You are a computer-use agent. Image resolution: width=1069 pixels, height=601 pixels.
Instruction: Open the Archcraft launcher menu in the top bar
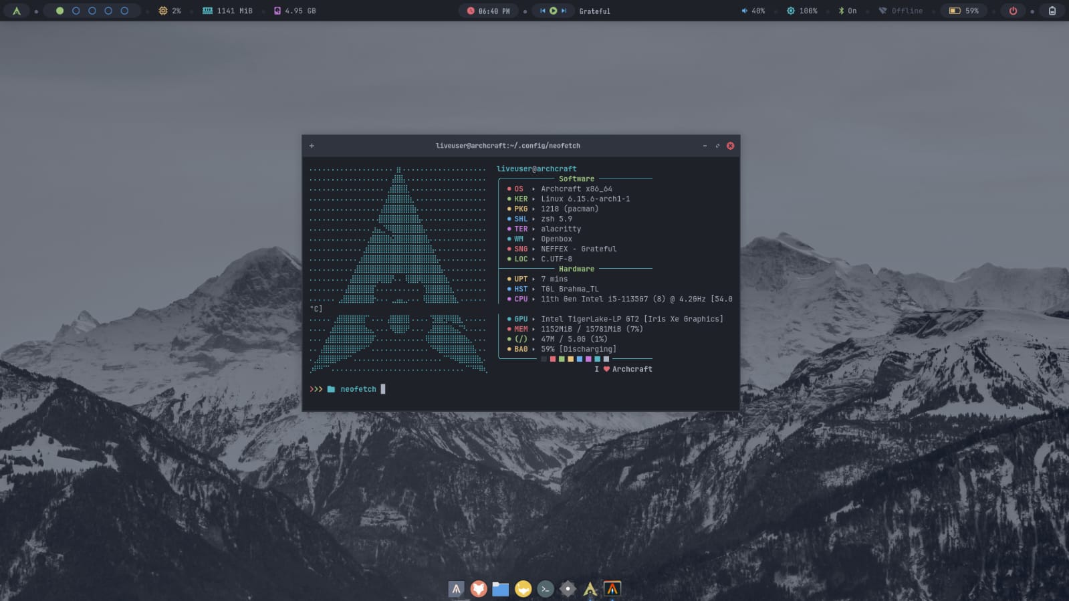pos(17,11)
